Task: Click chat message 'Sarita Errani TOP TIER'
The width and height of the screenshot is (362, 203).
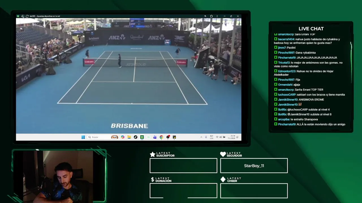Action: pyautogui.click(x=309, y=90)
